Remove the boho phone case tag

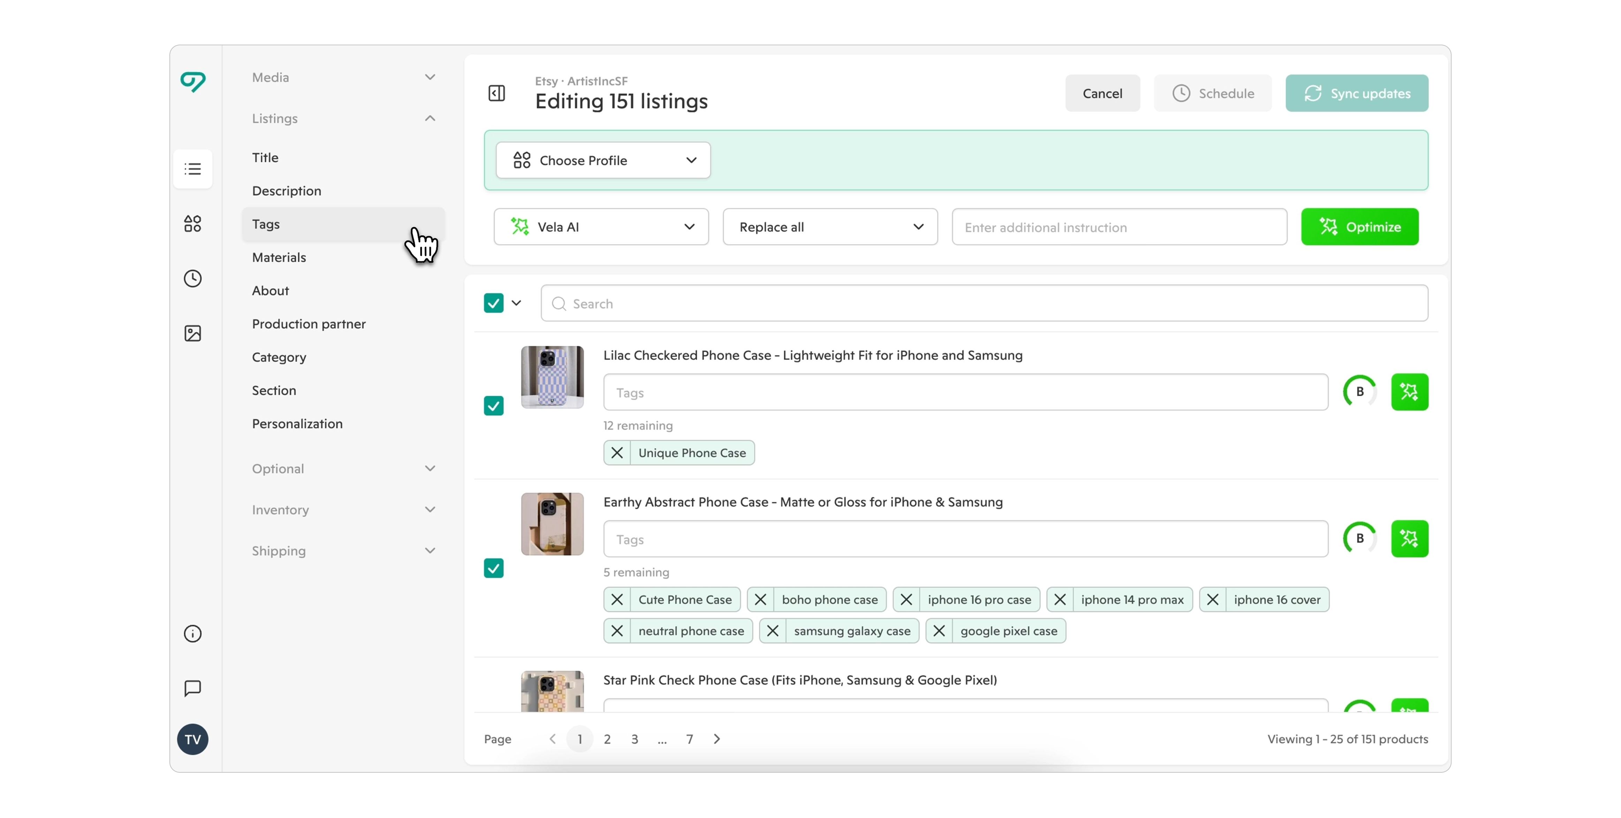(x=760, y=599)
